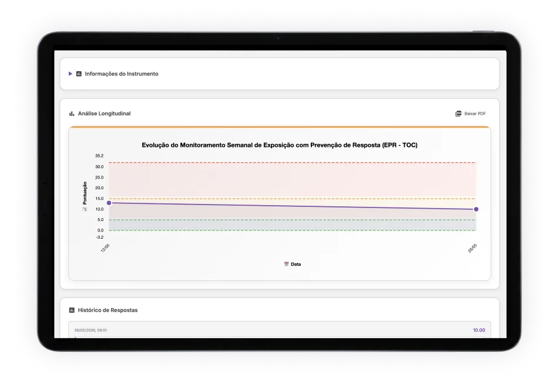
Task: Click the calendar icon beside Data
Action: tap(286, 264)
